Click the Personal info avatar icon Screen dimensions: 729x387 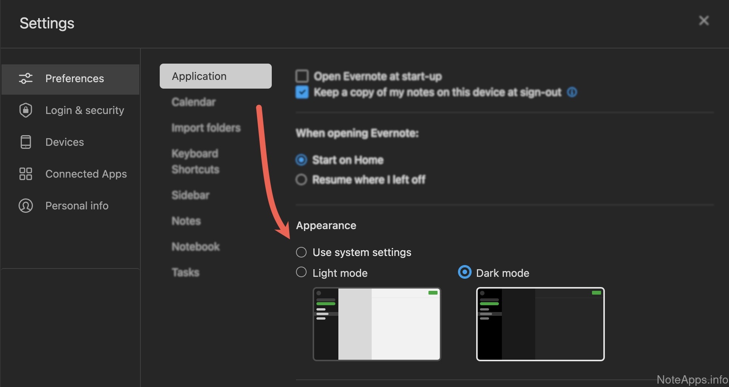(26, 206)
